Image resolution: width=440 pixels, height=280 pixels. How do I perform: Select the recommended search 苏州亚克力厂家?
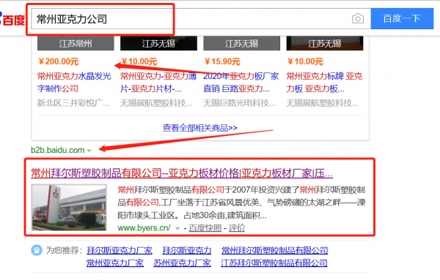point(182,262)
